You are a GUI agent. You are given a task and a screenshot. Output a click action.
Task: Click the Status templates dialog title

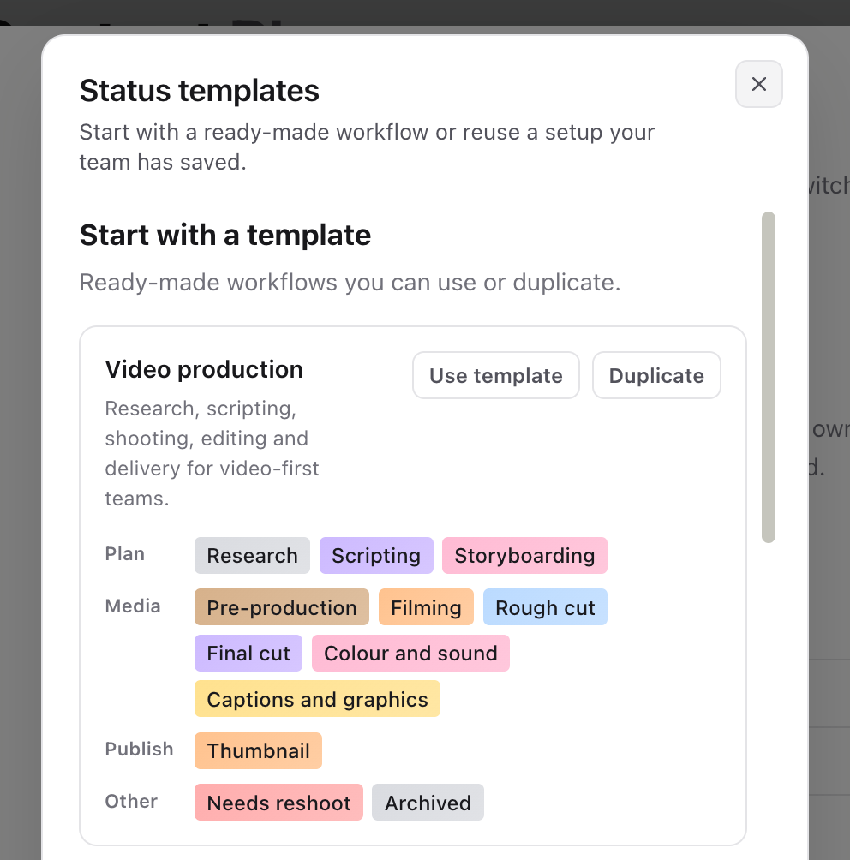tap(199, 91)
